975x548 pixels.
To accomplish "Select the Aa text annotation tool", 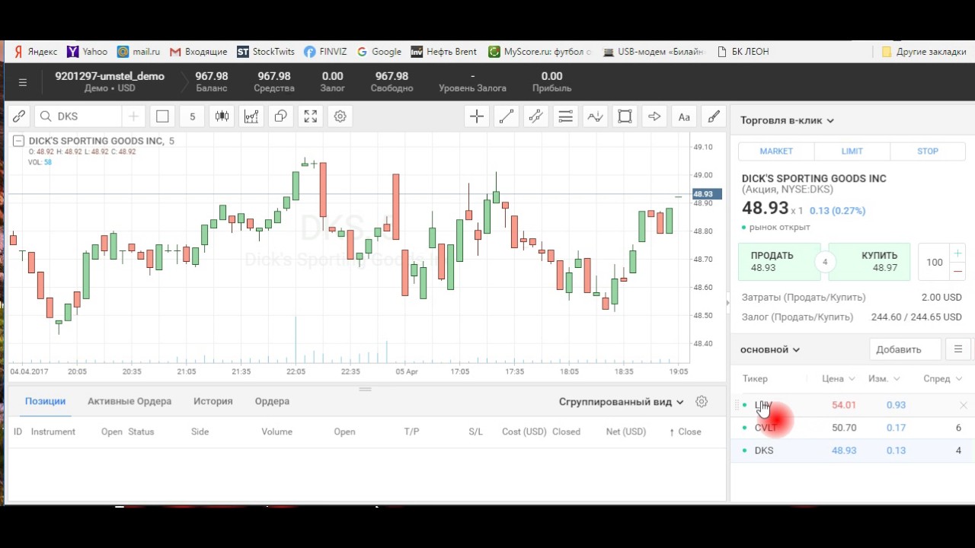I will pyautogui.click(x=684, y=116).
